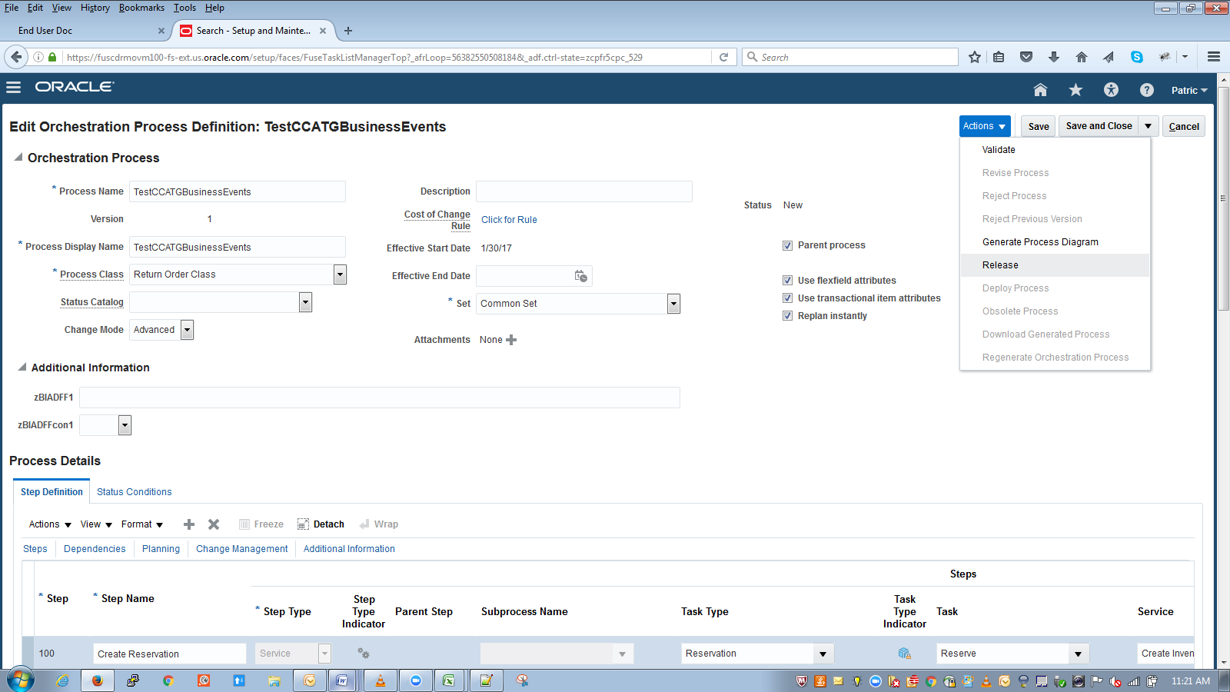
Task: Save page to Pocket icon
Action: tap(1026, 57)
